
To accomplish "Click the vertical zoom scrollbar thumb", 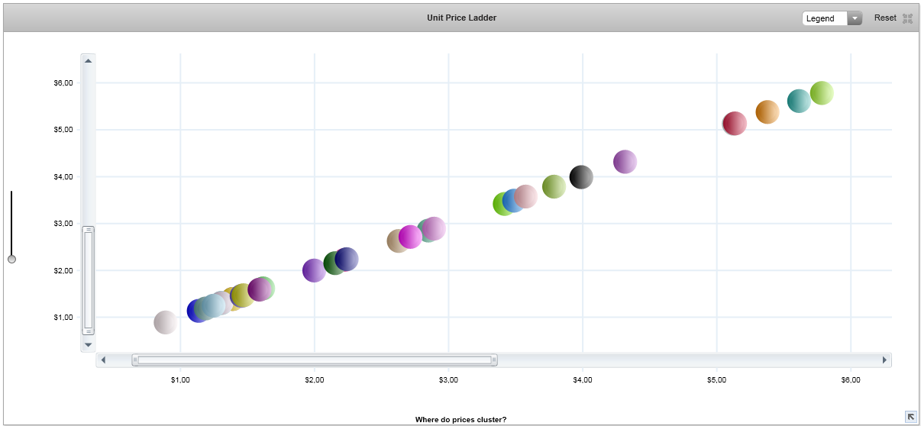I will click(88, 280).
